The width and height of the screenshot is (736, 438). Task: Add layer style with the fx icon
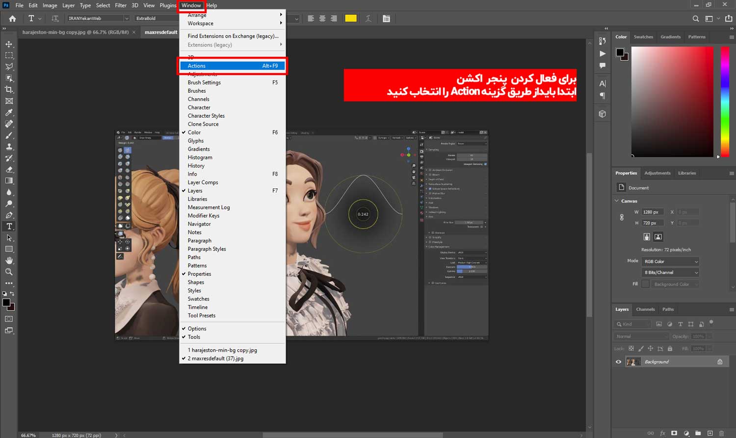tap(662, 433)
